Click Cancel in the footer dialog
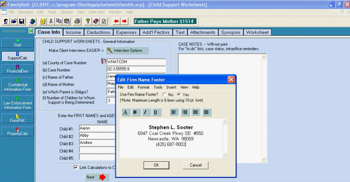 pyautogui.click(x=196, y=165)
